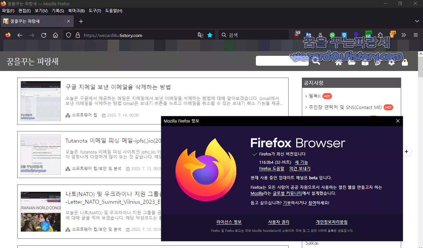Open Firefox 도움말 link in dialog

[x=271, y=168]
